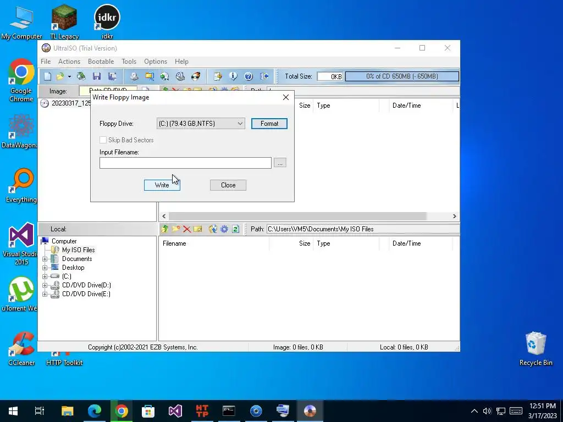Click the Local pane New Folder icon

[176, 229]
